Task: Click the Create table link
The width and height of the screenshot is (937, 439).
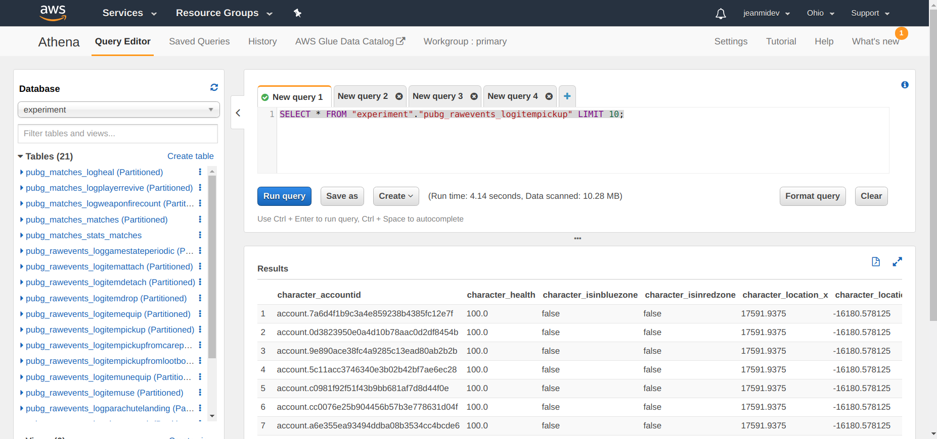Action: [x=190, y=156]
